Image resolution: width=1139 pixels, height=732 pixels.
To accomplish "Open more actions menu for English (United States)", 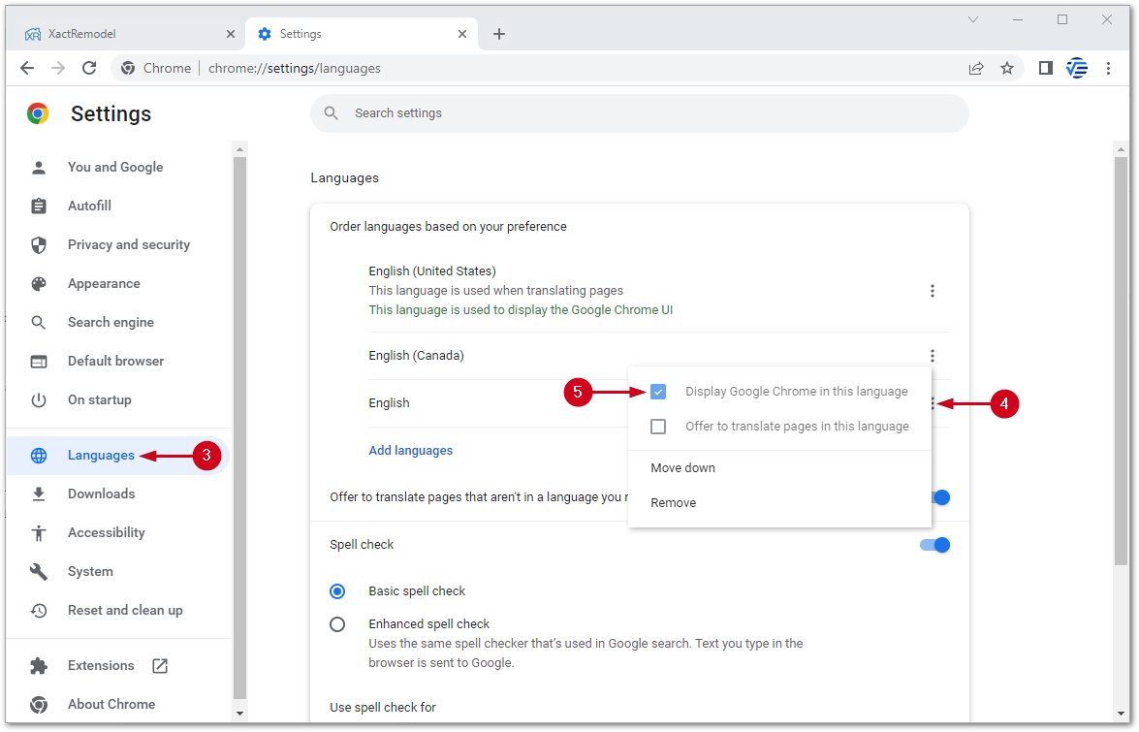I will (933, 291).
